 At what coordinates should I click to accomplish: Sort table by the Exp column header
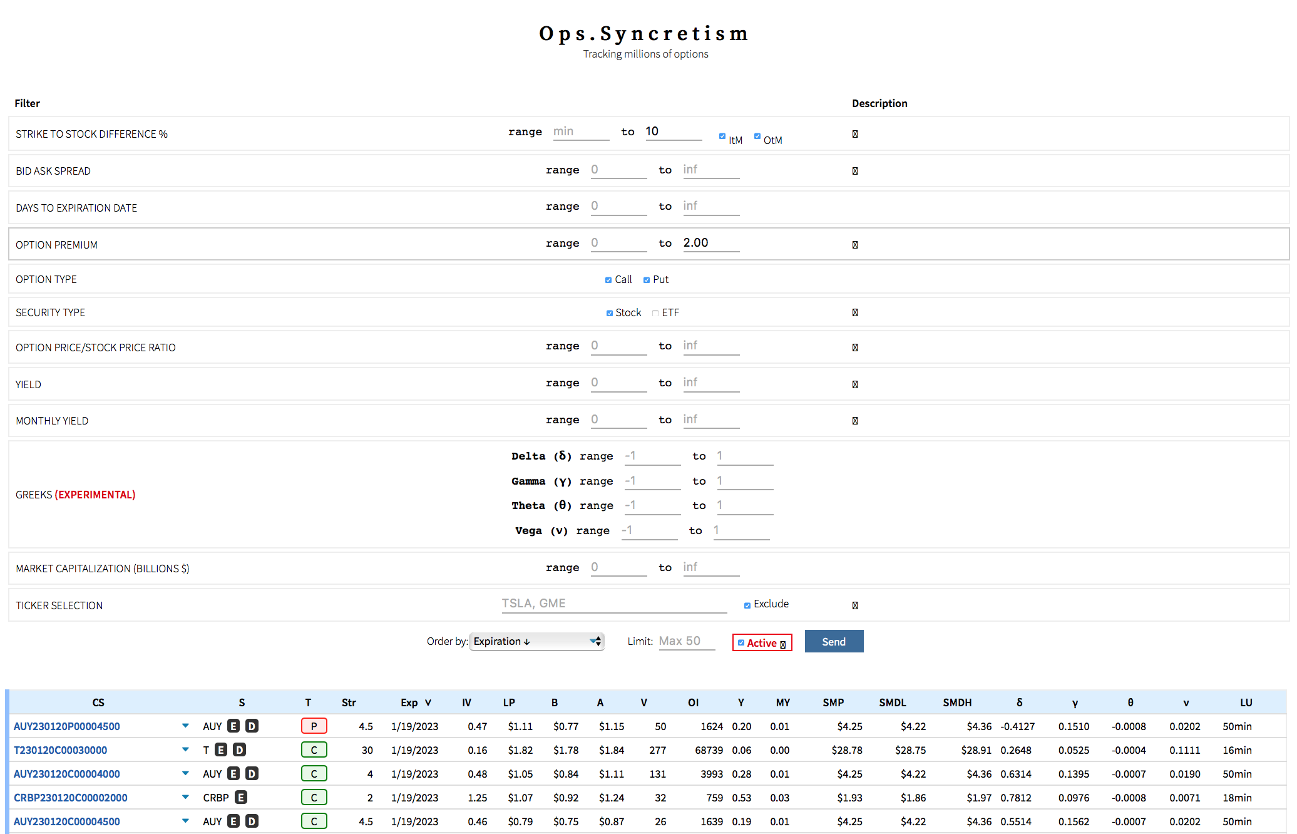click(x=416, y=703)
